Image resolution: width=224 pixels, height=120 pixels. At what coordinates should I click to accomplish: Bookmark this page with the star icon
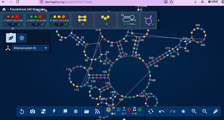[171, 2]
